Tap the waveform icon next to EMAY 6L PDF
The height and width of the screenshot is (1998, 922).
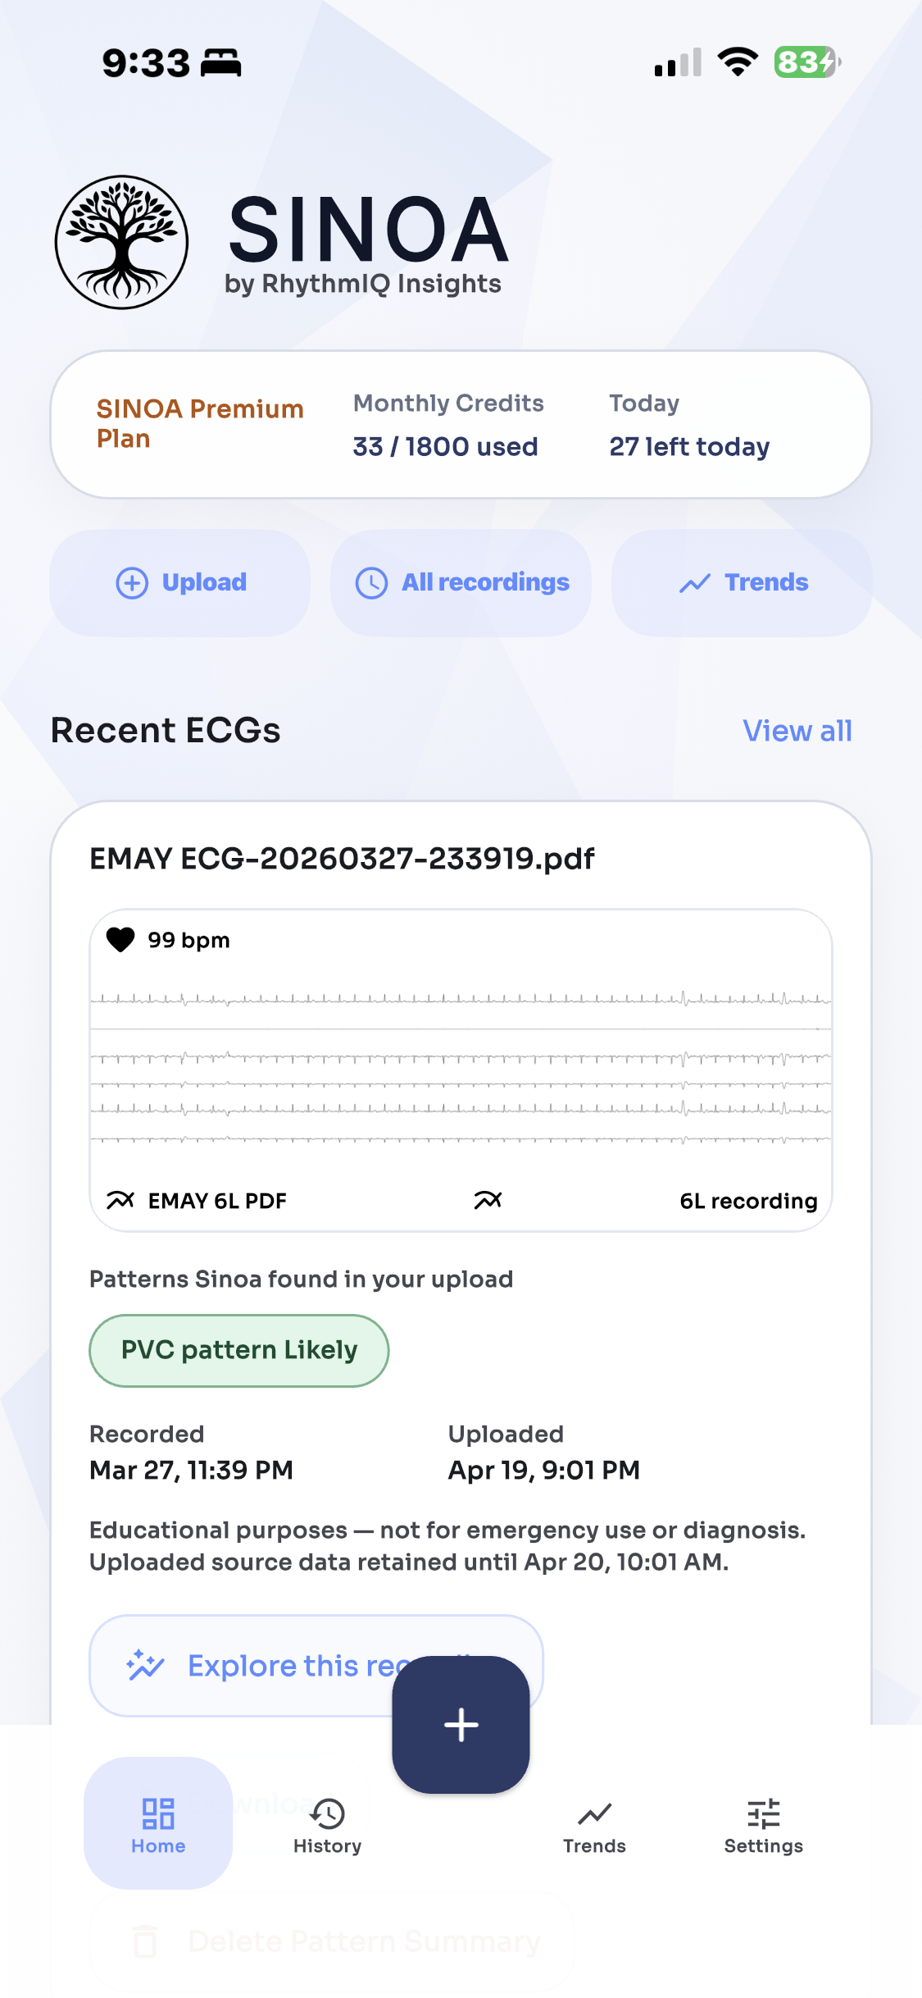click(x=120, y=1200)
